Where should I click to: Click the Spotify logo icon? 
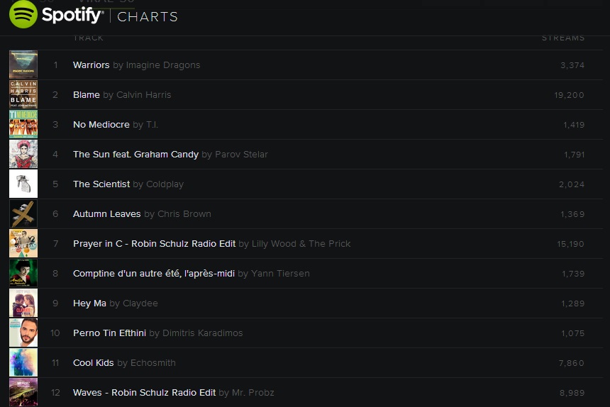click(x=23, y=15)
